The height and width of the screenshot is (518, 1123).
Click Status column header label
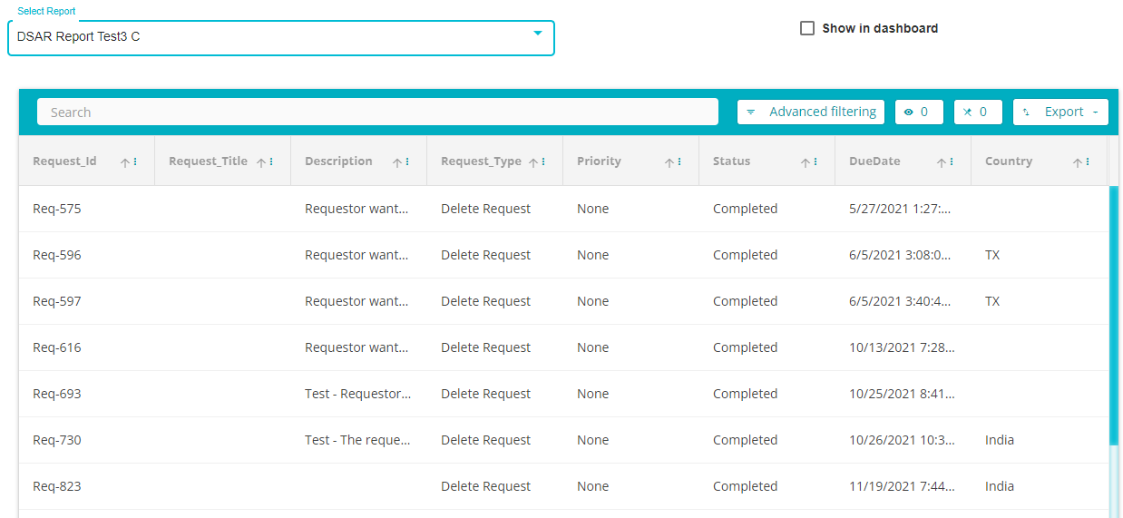coord(732,161)
